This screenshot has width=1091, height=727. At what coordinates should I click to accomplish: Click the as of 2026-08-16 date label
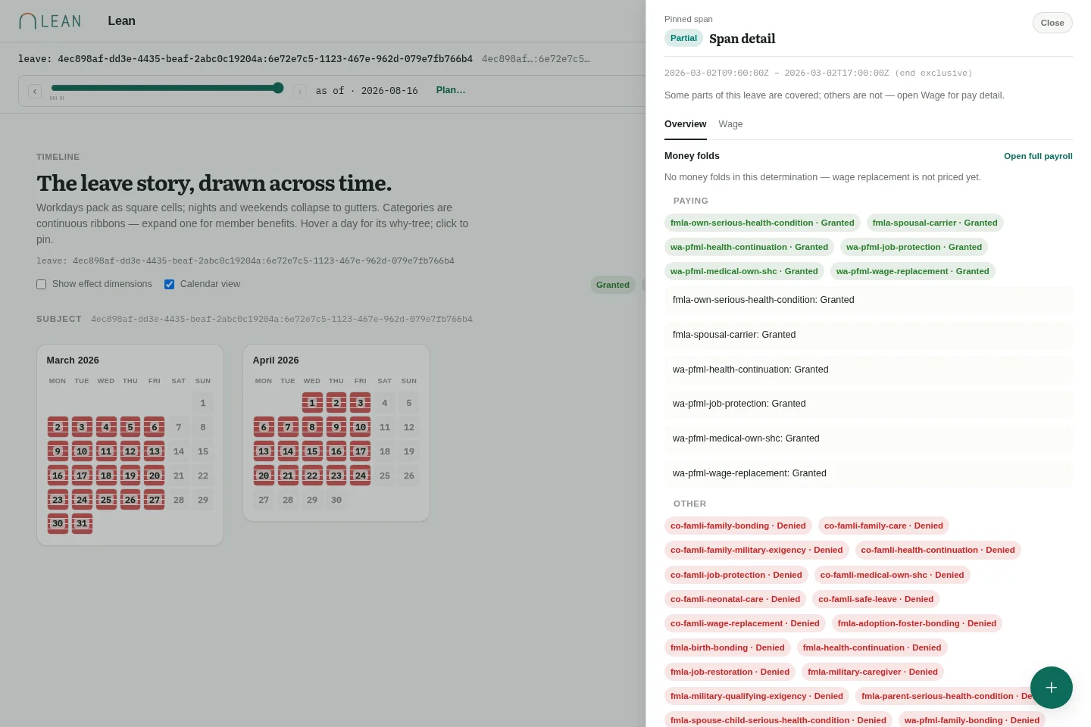click(367, 91)
